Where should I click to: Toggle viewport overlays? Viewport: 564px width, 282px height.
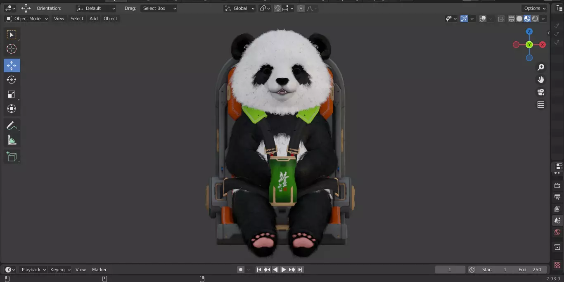tap(483, 19)
